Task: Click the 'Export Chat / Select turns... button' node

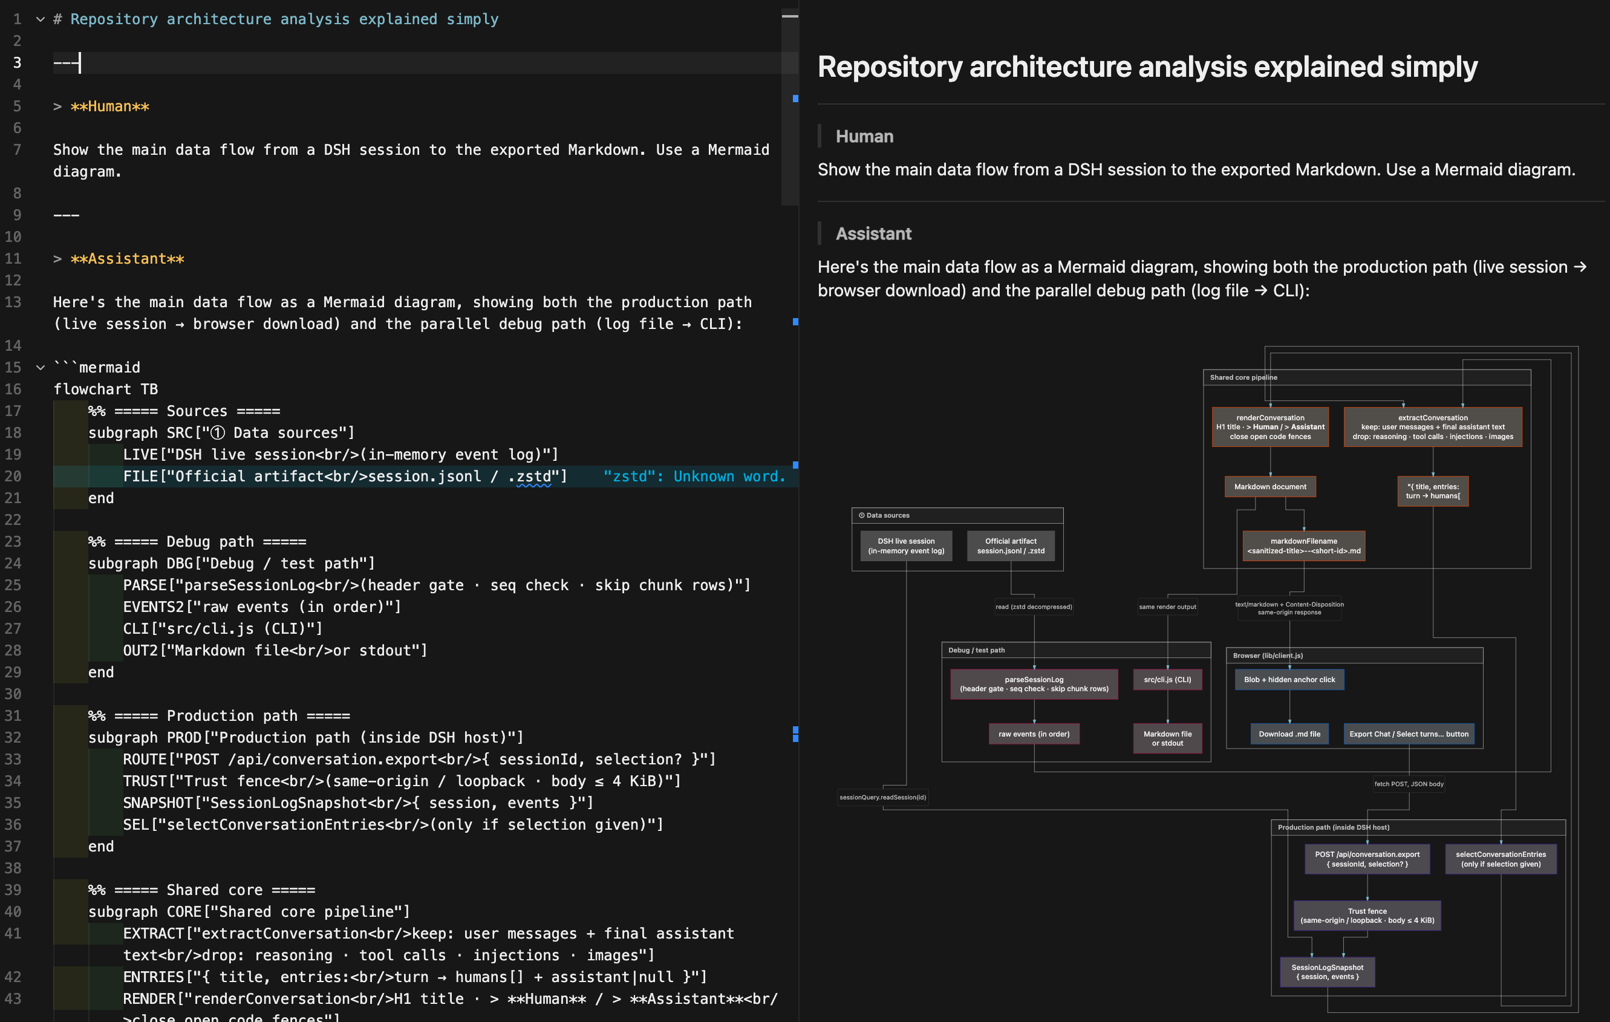Action: pos(1409,734)
